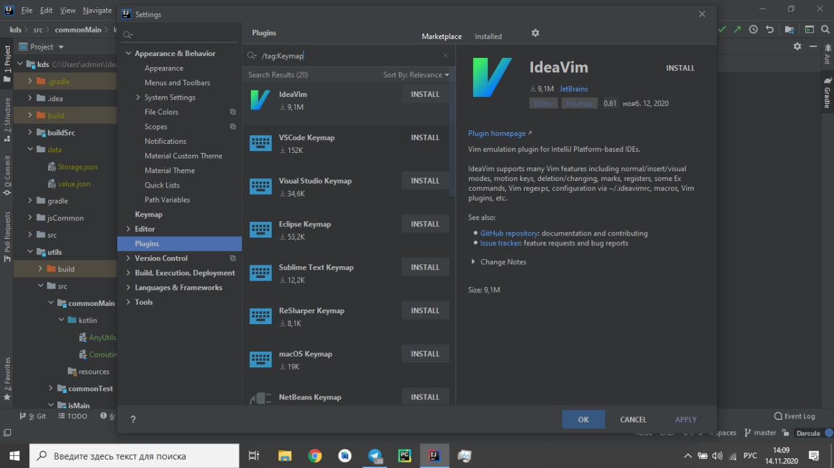Screen dimensions: 834x468
Task: Open Project panel gear settings
Action: (797, 47)
